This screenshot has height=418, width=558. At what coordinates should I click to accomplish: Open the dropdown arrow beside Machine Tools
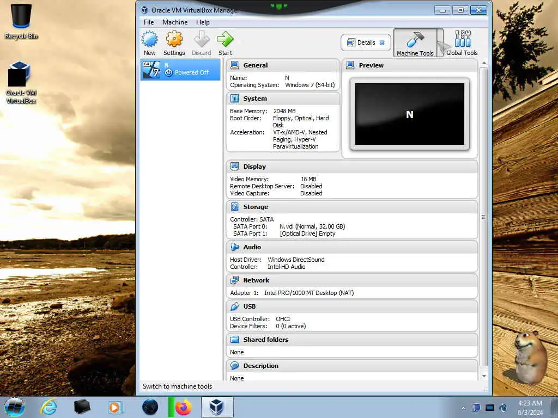[x=440, y=44]
